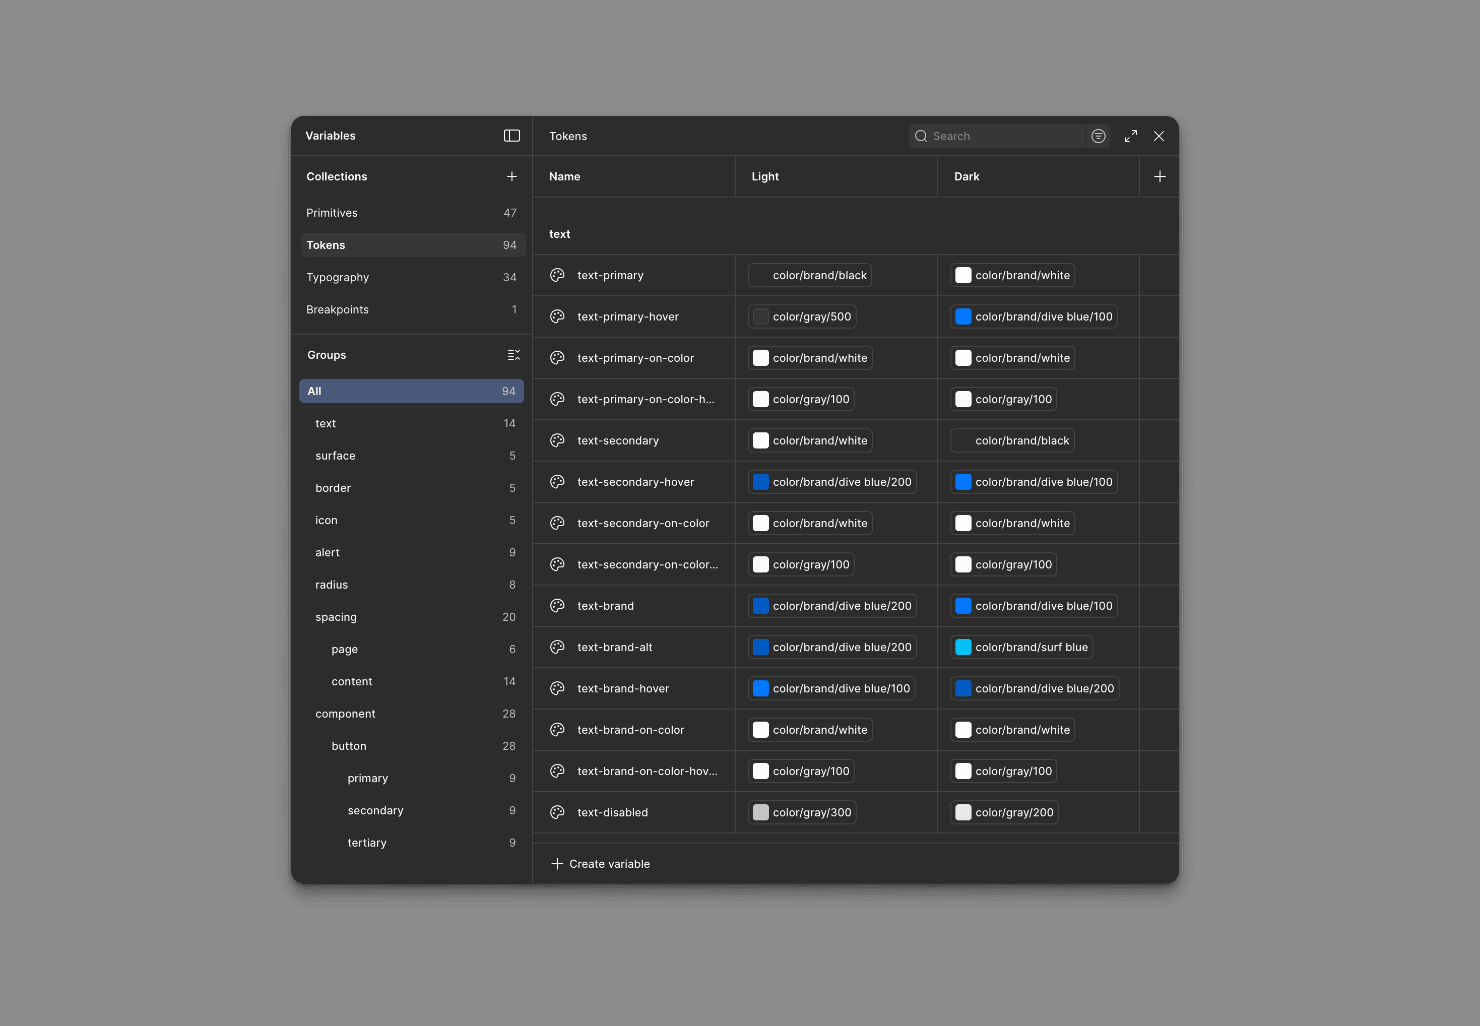Close the variables panel

click(1159, 136)
